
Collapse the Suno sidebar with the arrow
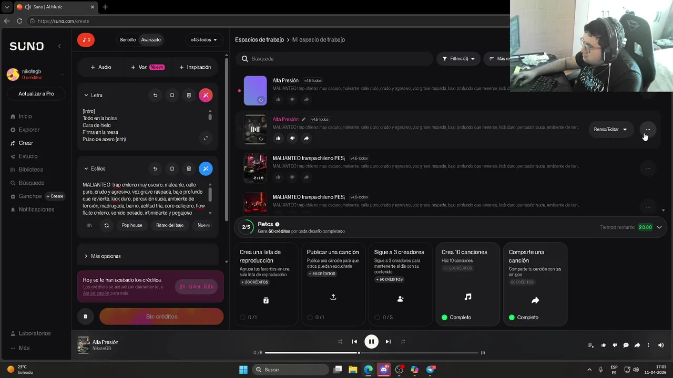(x=59, y=46)
